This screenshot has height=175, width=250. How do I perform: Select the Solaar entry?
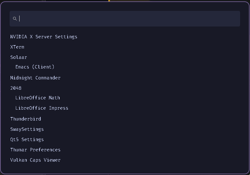tap(19, 57)
